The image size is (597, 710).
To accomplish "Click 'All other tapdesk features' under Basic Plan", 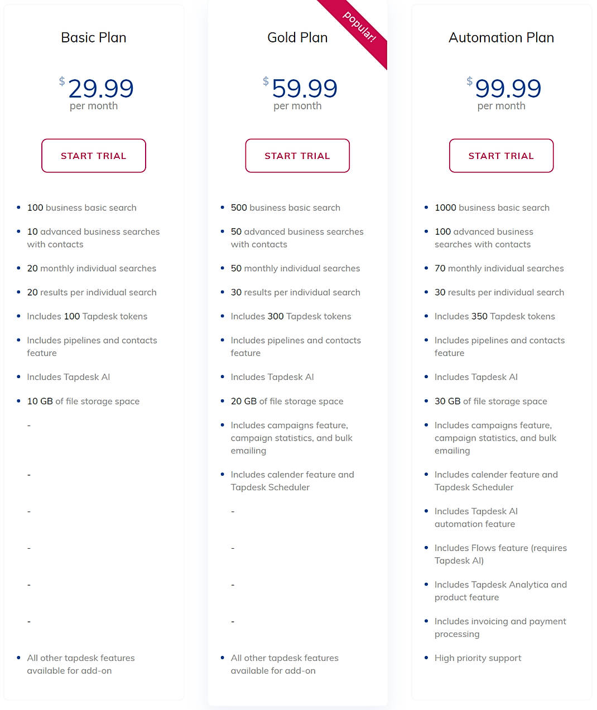I will (x=80, y=658).
